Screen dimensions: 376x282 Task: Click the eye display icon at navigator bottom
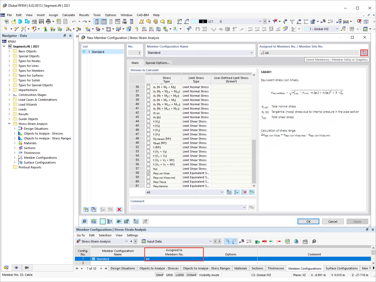tap(16, 267)
